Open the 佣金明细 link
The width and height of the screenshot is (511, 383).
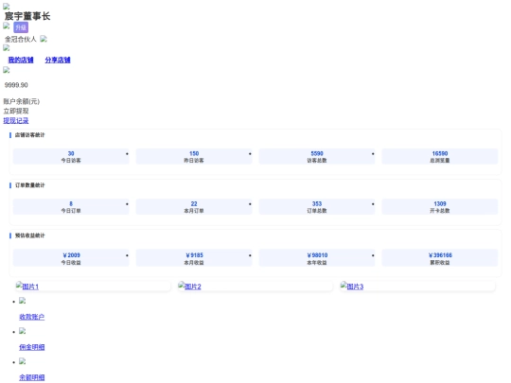click(x=31, y=347)
